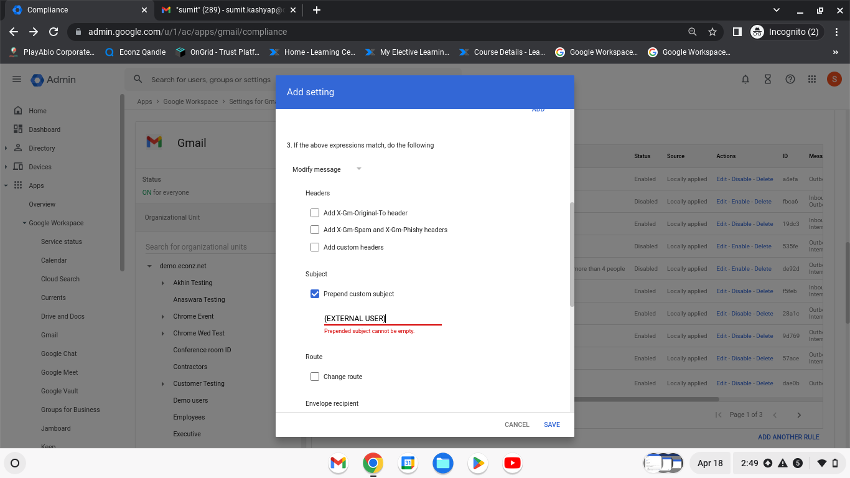850x478 pixels.
Task: Click Edit for rule a4efa
Action: click(721, 179)
